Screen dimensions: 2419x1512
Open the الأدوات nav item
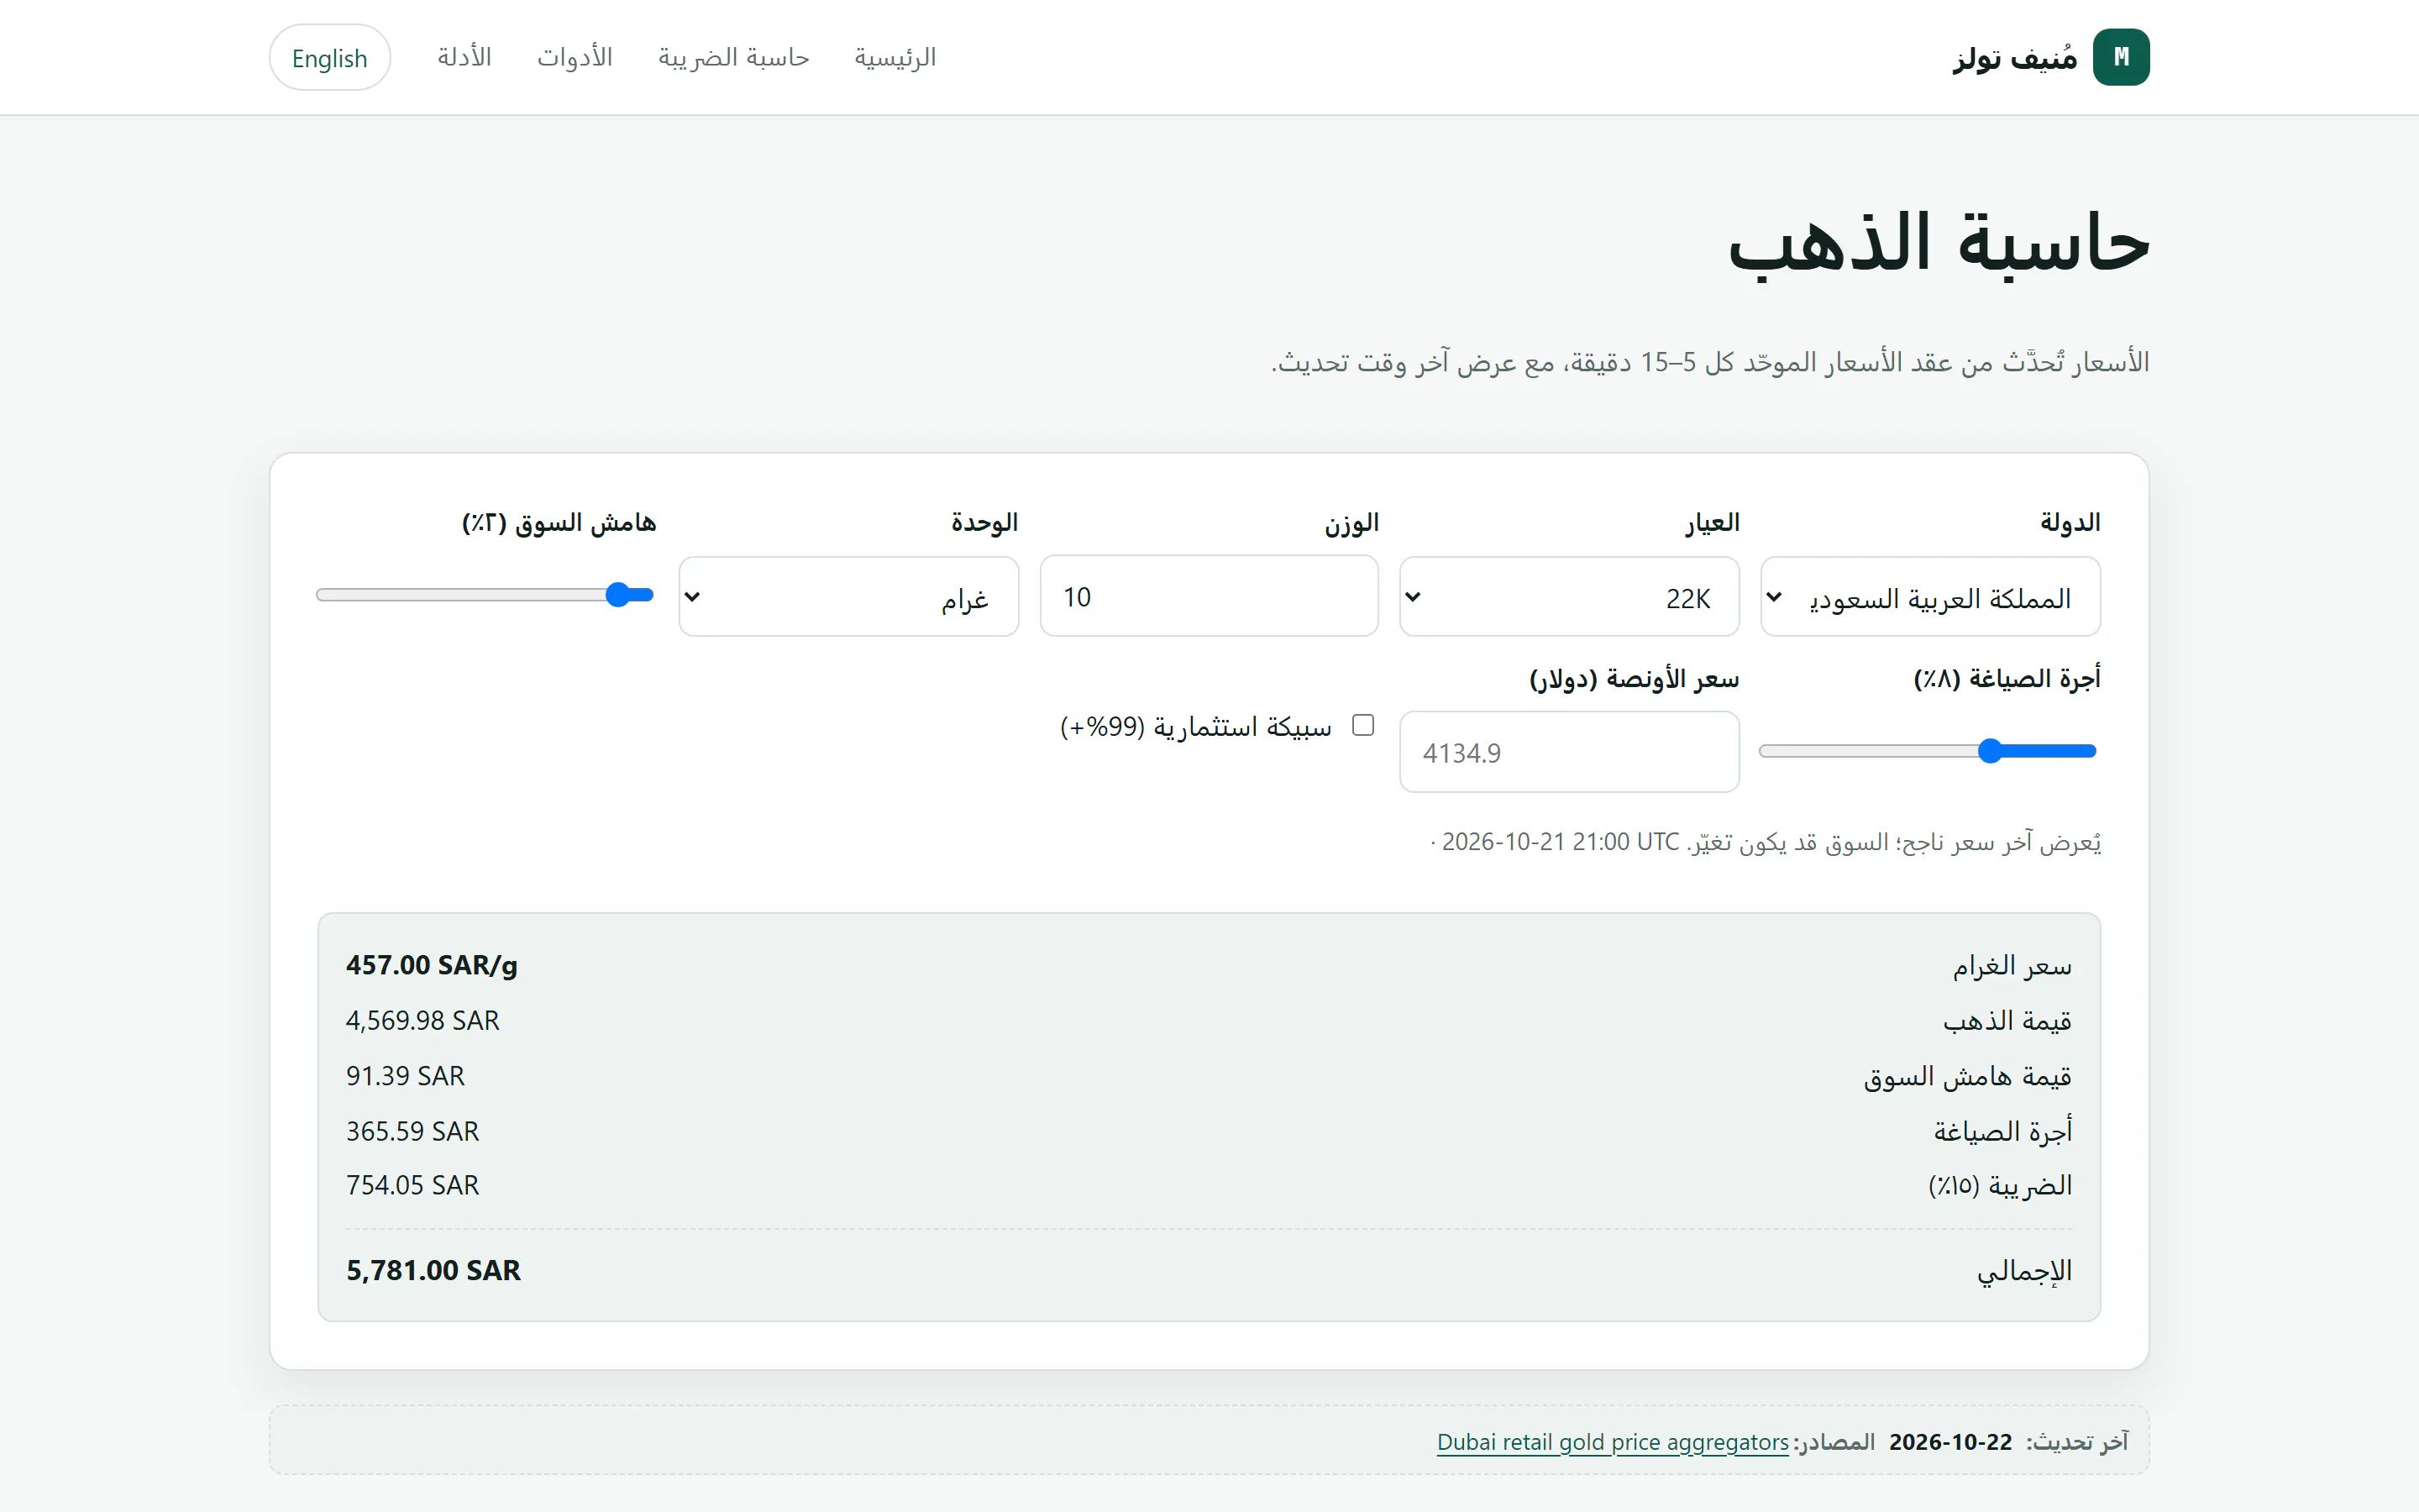point(575,57)
